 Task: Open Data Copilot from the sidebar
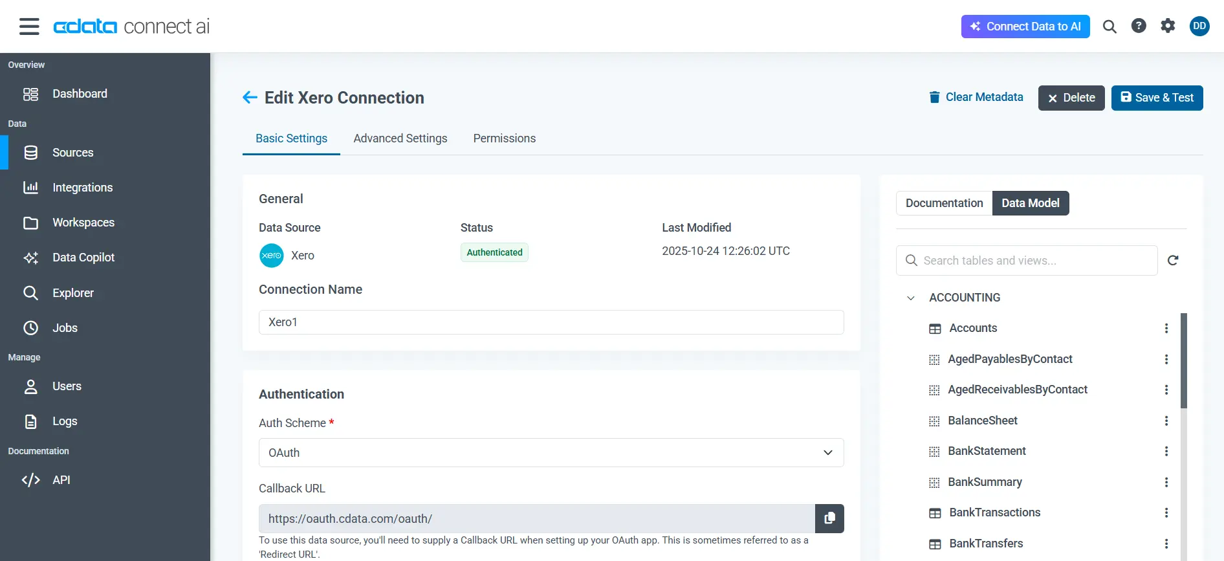tap(83, 258)
